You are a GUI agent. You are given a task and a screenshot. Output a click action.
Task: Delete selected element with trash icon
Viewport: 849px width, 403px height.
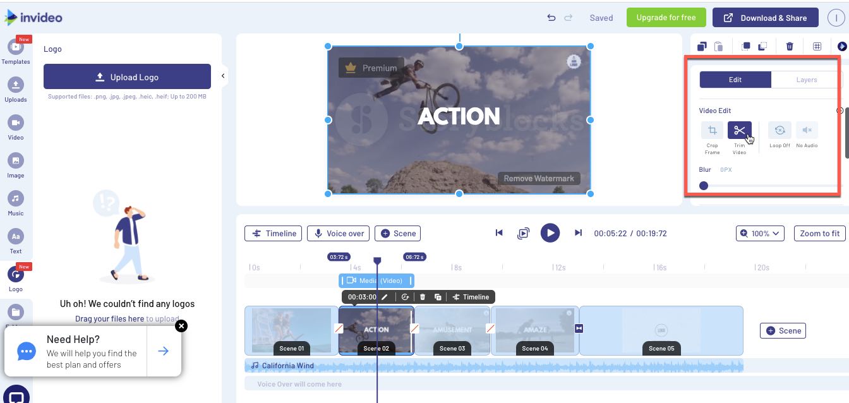[x=790, y=46]
